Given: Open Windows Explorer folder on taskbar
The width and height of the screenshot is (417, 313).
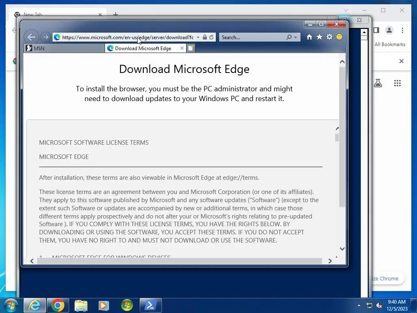Looking at the screenshot, I should point(81,306).
